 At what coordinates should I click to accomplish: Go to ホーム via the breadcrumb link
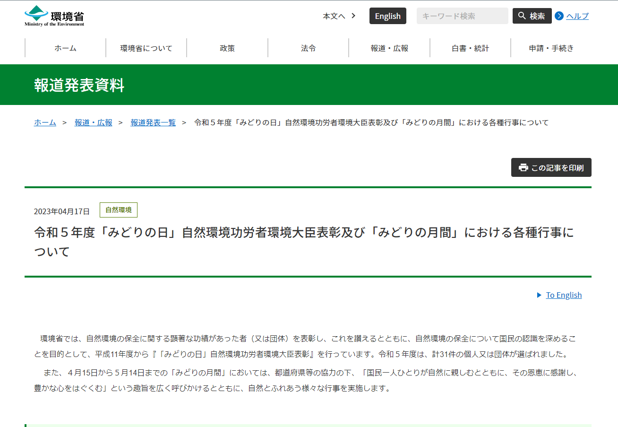pos(45,122)
